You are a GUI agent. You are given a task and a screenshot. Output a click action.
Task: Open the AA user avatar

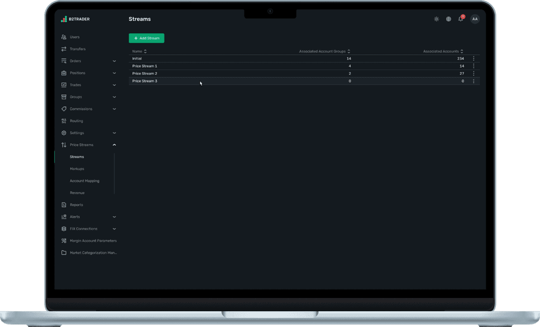tap(475, 19)
